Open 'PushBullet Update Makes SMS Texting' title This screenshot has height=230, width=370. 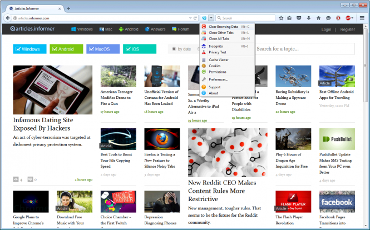[x=336, y=163]
